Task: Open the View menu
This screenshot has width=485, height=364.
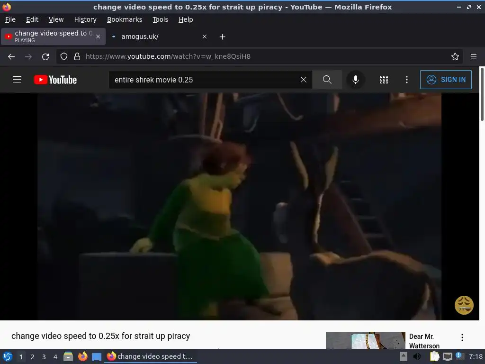Action: (x=56, y=19)
